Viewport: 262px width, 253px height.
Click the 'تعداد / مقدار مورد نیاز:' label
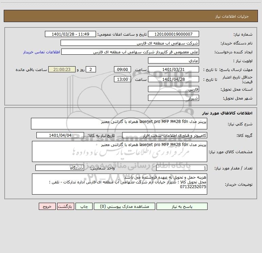(x=233, y=168)
